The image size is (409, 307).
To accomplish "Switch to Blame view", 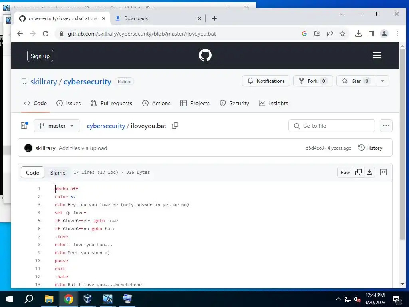I will [58, 173].
